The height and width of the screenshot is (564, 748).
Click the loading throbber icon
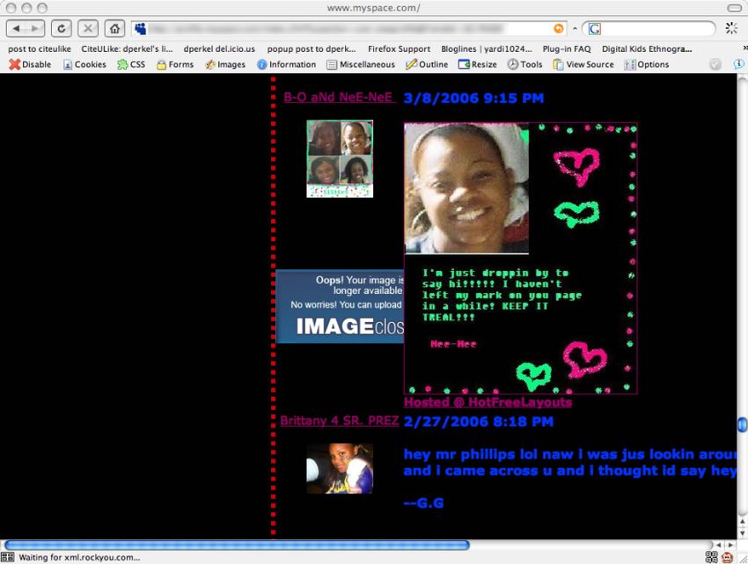click(x=730, y=28)
